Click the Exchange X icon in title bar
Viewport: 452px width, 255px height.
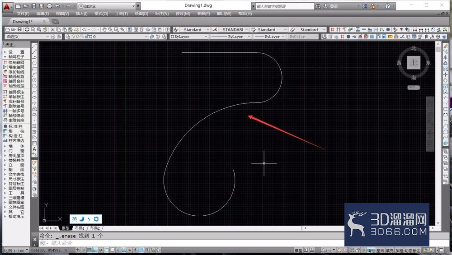point(365,6)
